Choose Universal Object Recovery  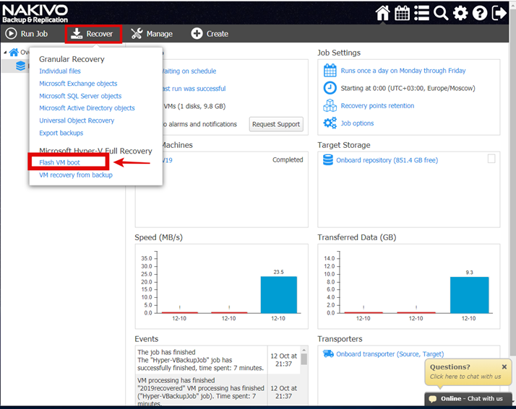[77, 120]
